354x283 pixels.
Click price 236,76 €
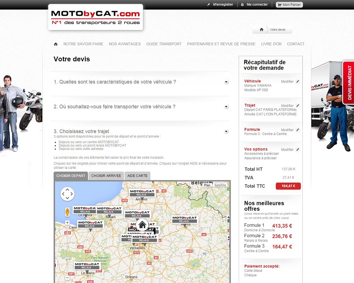pyautogui.click(x=282, y=236)
